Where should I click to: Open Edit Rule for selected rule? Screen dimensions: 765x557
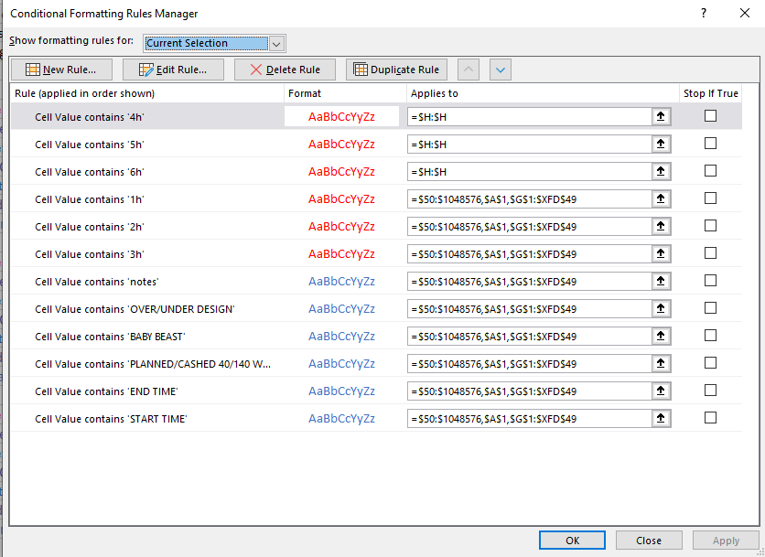173,70
